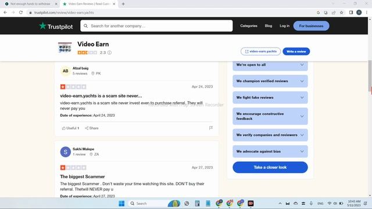
Task: Click the TrustScore info icon beside 2.3
Action: 109,53
